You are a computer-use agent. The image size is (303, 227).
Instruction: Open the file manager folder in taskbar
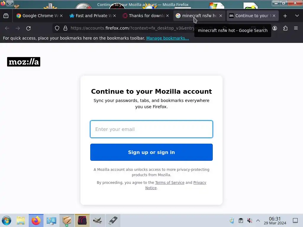tap(21, 220)
